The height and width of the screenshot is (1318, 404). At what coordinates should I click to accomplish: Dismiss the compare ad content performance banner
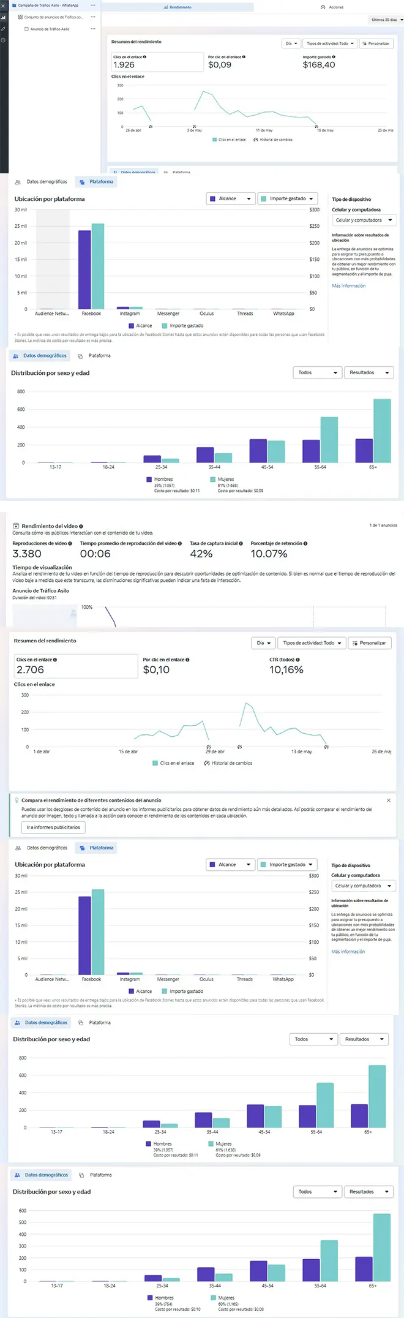coord(389,800)
